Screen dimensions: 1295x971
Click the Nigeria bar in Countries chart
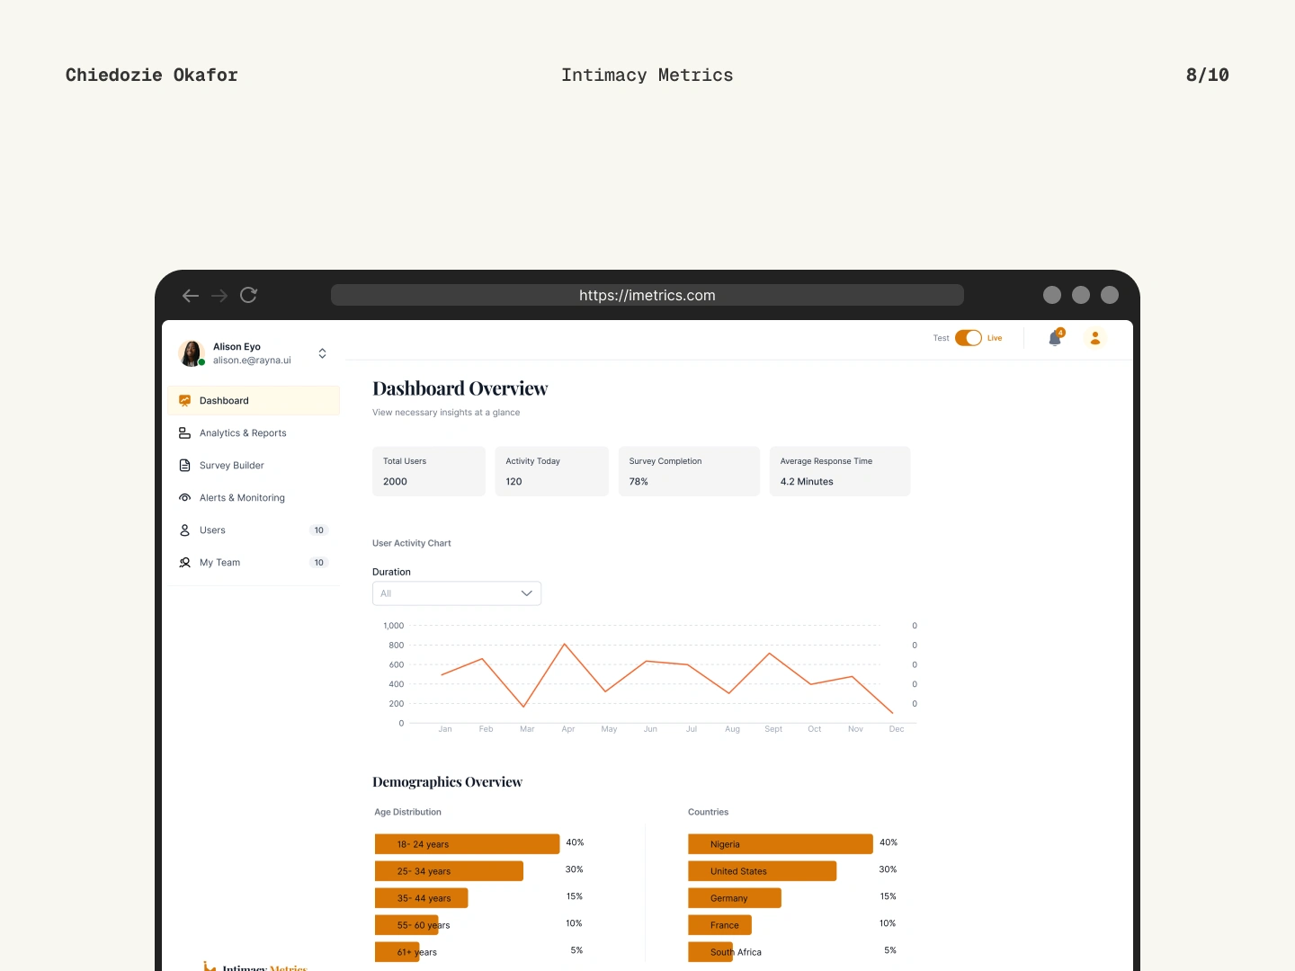tap(779, 843)
